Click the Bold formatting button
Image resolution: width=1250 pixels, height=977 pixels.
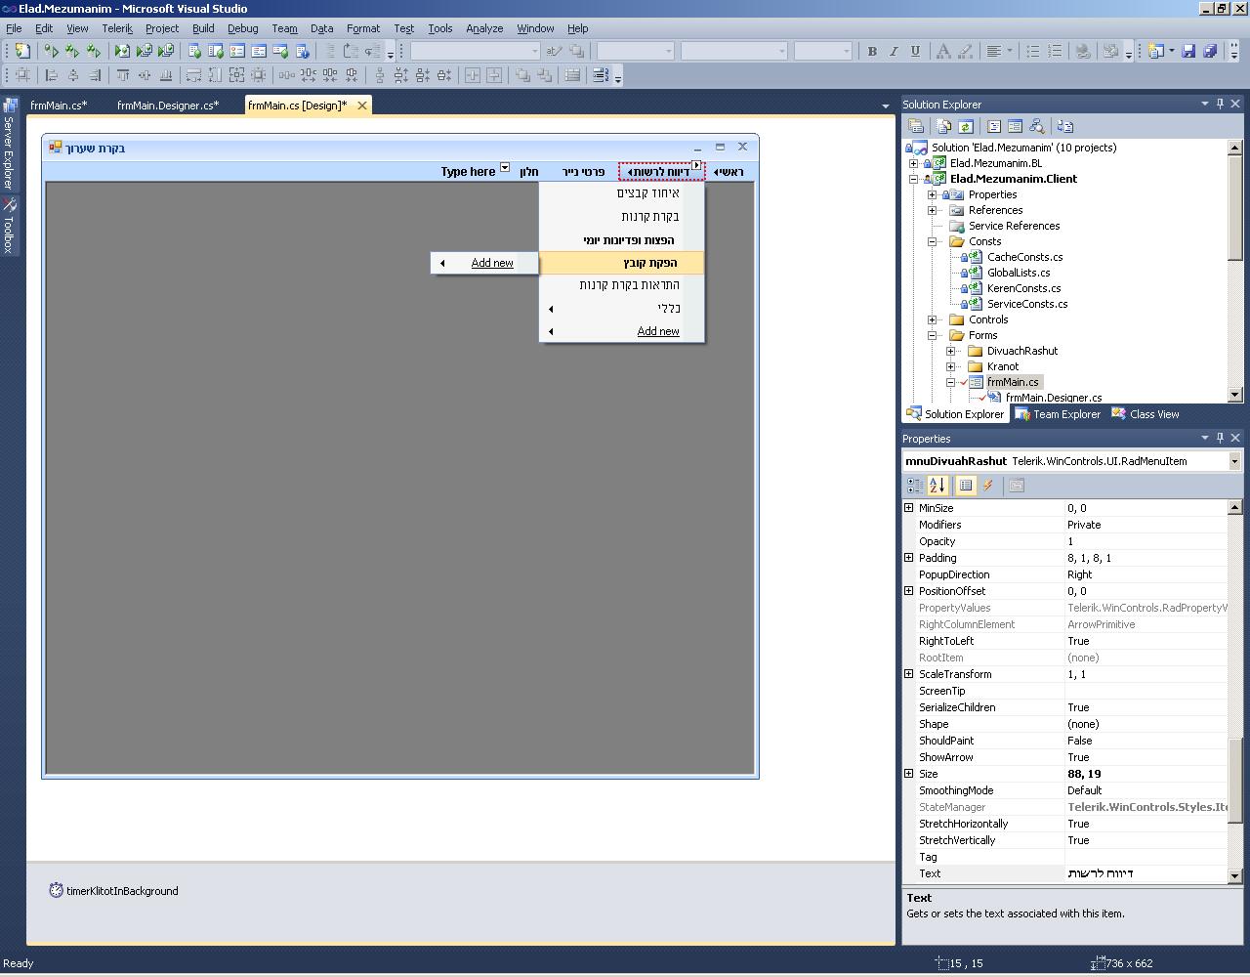872,51
